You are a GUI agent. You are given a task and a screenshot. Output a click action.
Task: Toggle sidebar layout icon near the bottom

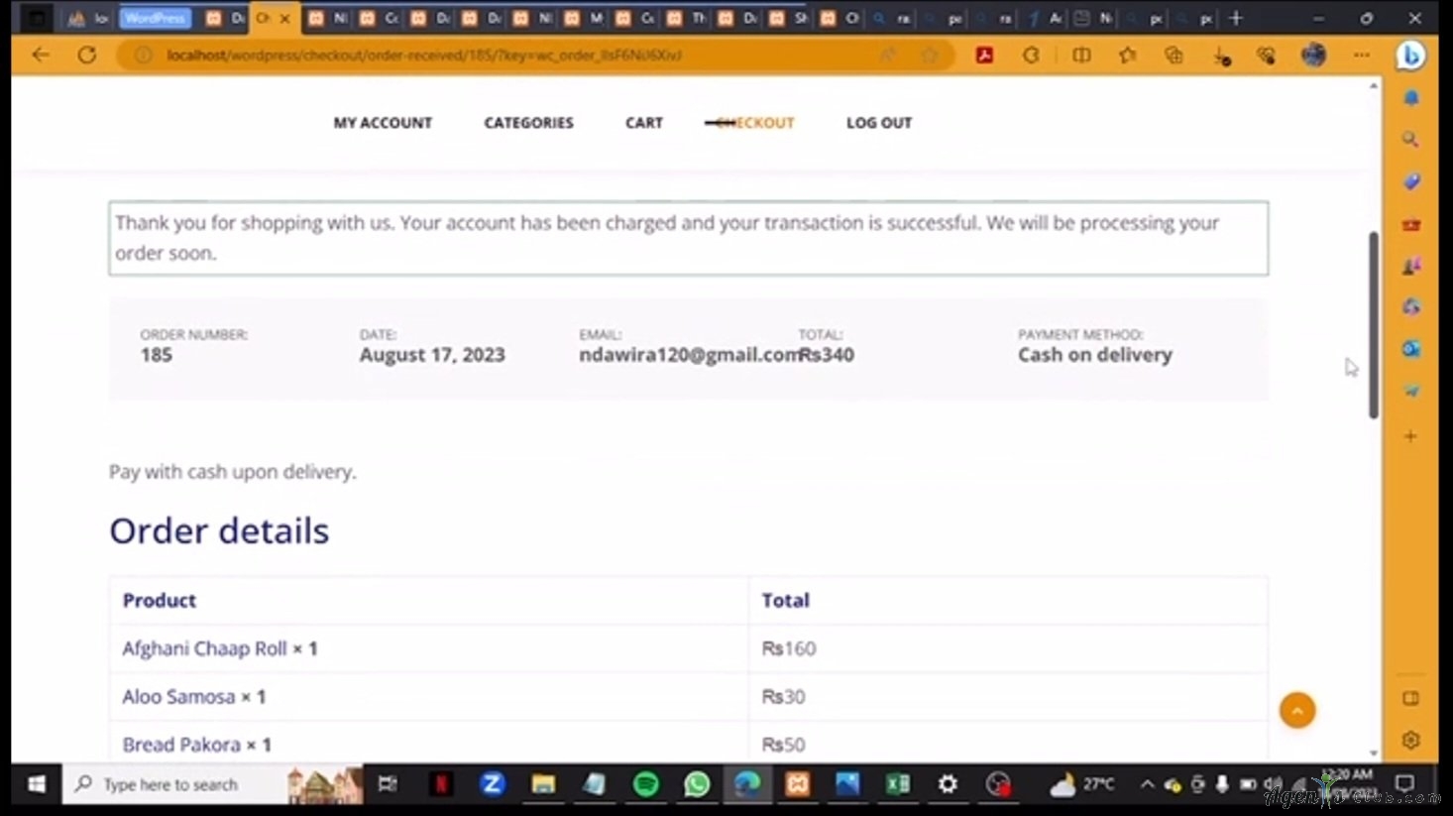click(x=1411, y=698)
